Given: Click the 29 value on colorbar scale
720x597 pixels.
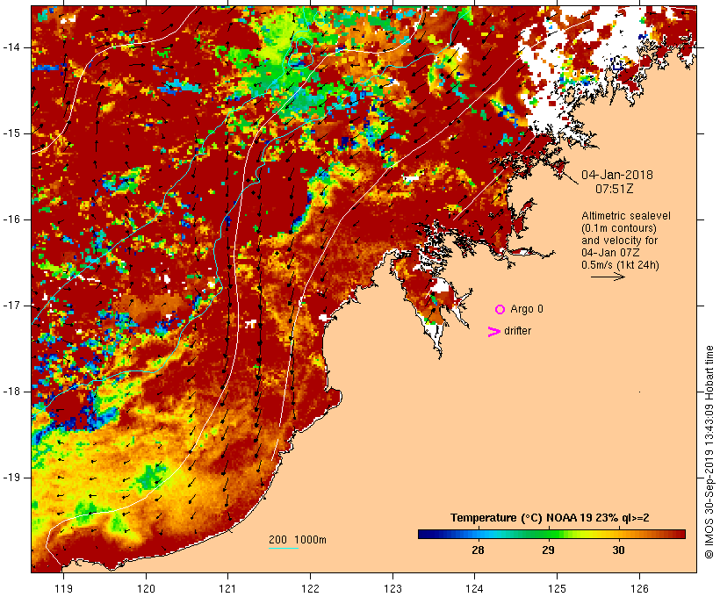Looking at the screenshot, I should pyautogui.click(x=548, y=550).
